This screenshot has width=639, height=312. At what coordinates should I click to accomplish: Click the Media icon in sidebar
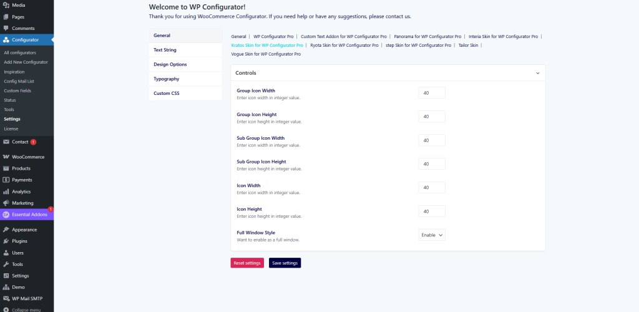click(x=6, y=5)
